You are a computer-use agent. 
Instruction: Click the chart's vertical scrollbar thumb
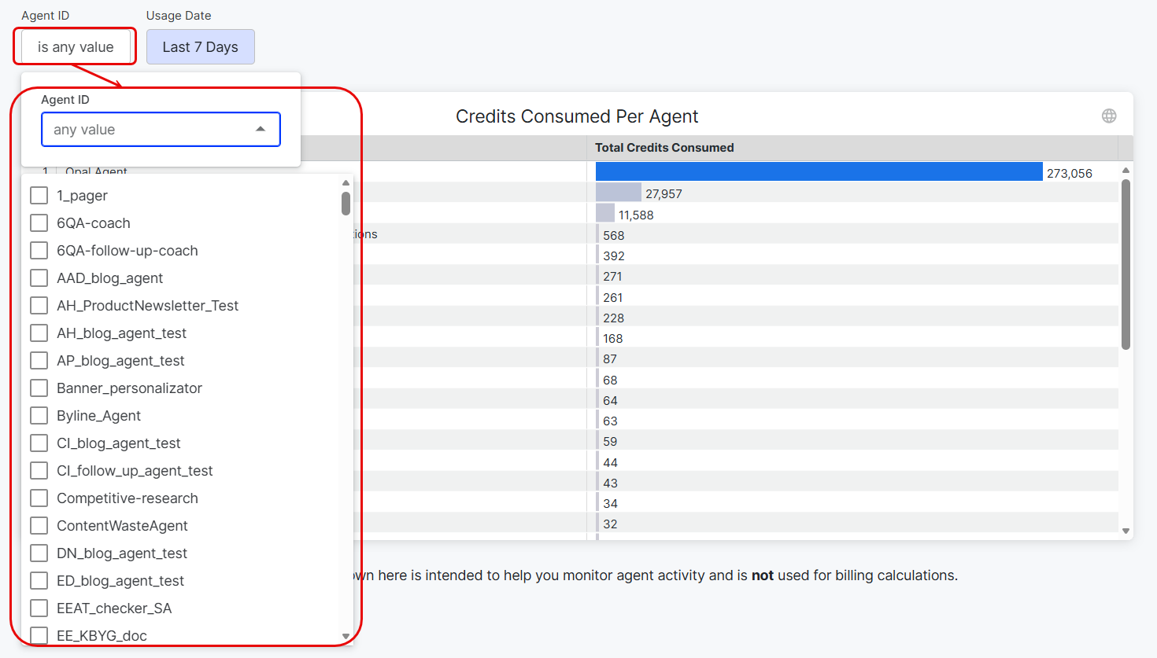pos(1126,263)
